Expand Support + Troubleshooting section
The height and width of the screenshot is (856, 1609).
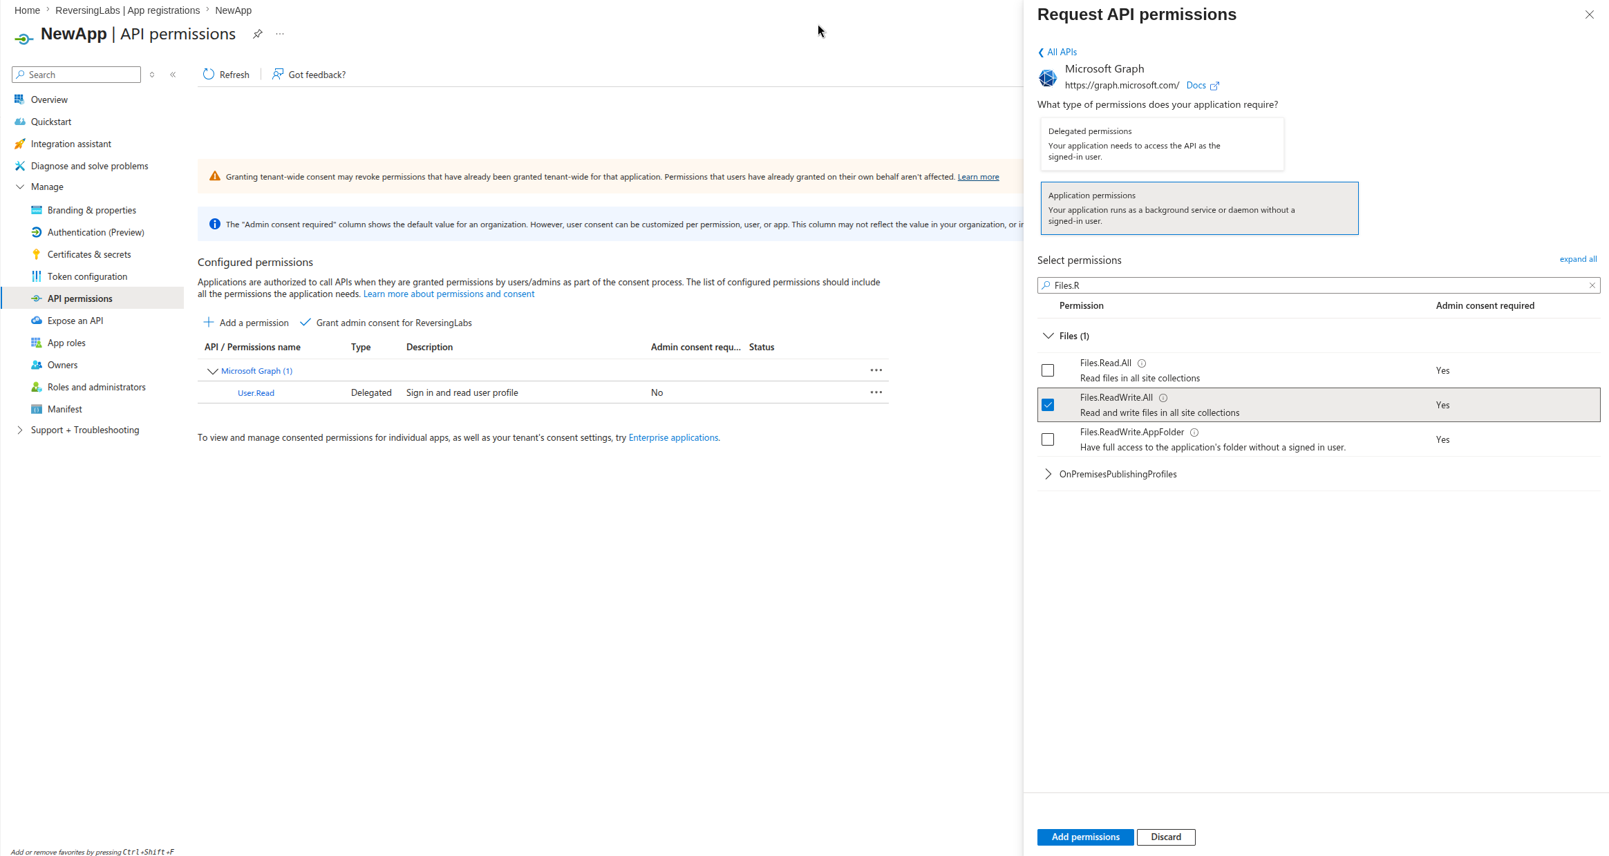pos(20,430)
